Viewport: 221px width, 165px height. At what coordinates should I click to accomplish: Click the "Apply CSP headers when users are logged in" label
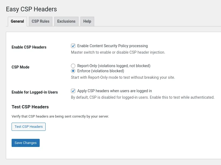click(114, 91)
